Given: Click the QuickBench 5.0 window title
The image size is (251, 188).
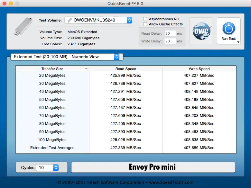Looking at the screenshot, I should (x=126, y=4).
